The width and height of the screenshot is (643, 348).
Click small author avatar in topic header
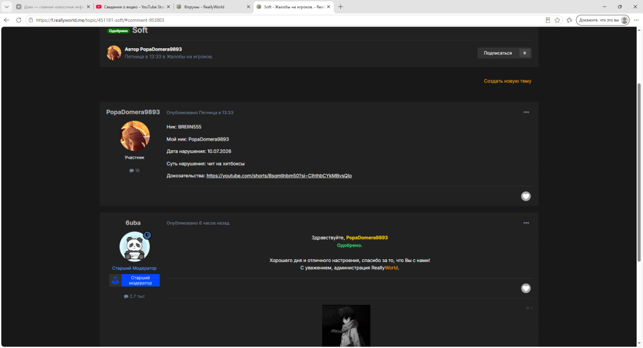(114, 53)
